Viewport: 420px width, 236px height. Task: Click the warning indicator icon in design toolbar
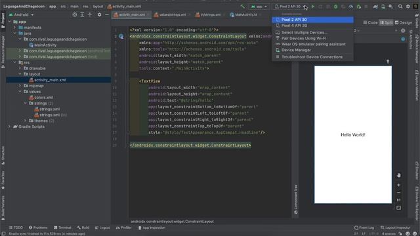(x=403, y=31)
